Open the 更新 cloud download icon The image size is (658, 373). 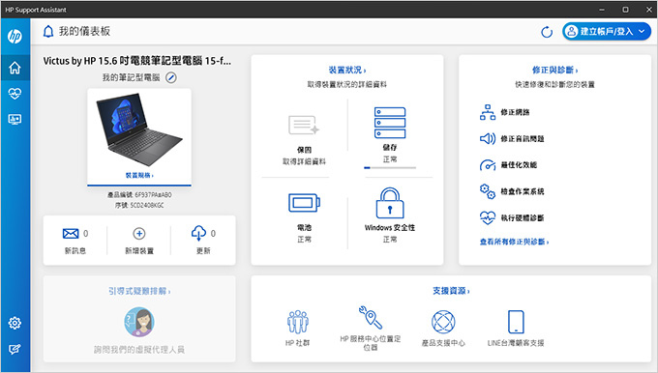[x=199, y=233]
